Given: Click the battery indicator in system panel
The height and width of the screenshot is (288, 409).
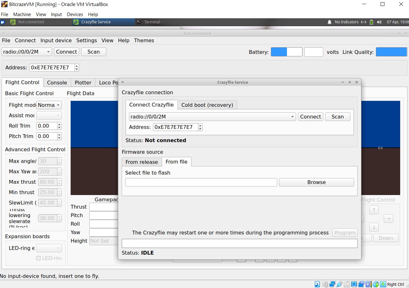Looking at the screenshot, I should 371,22.
